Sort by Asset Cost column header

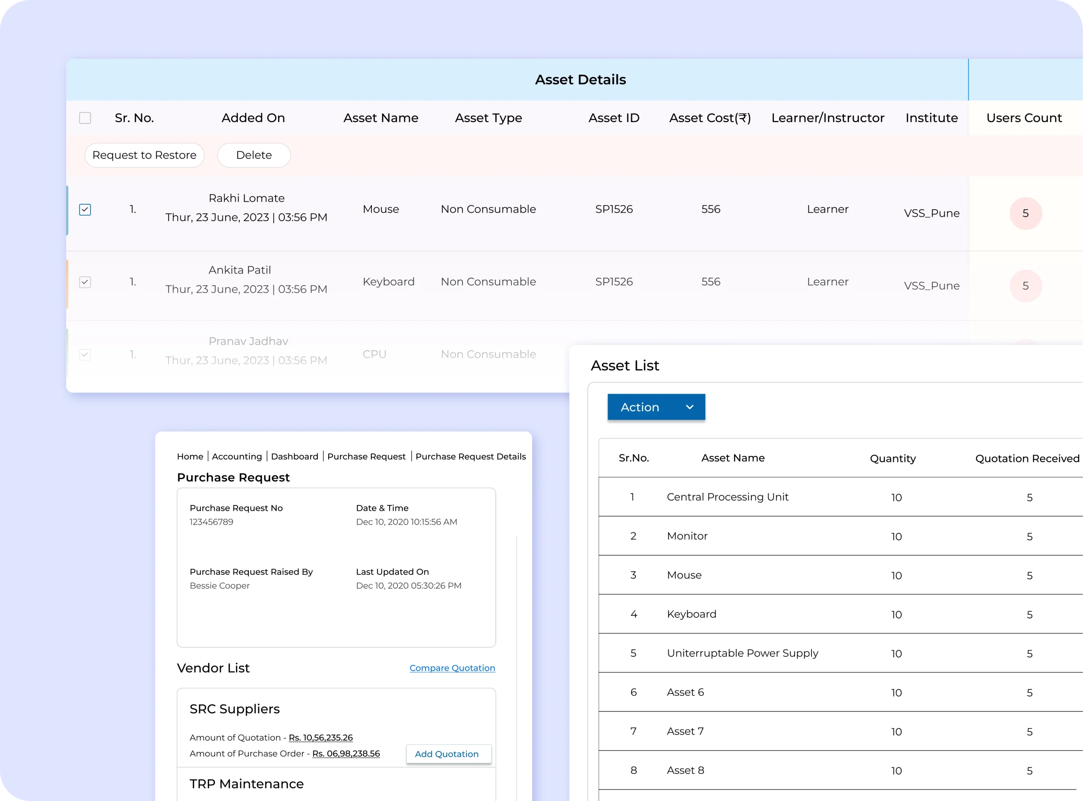point(709,118)
